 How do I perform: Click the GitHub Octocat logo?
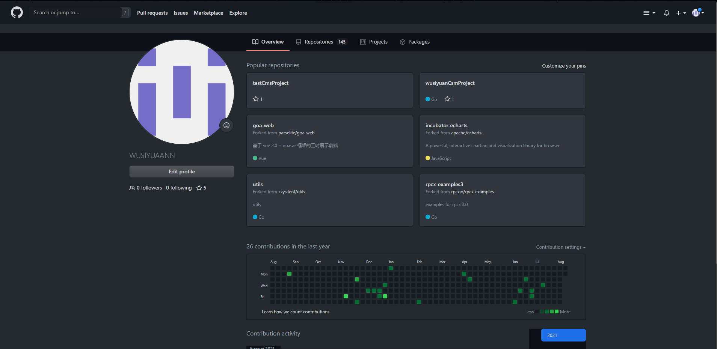point(17,13)
